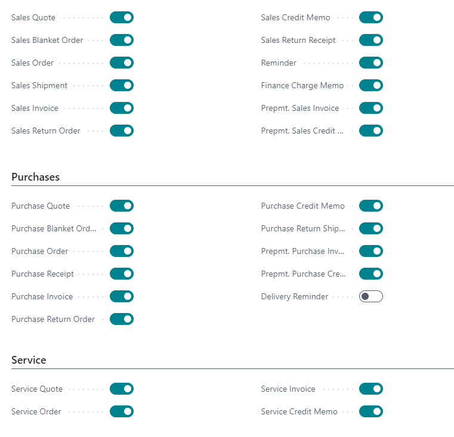
Task: Turn off Sales Blanket Order switch
Action: point(121,40)
